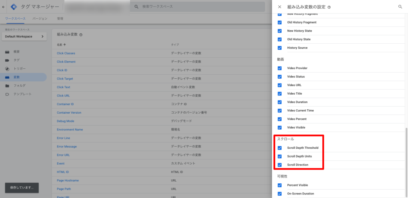The height and width of the screenshot is (198, 408).
Task: Click the search icon in settings panel
Action: pos(400,7)
